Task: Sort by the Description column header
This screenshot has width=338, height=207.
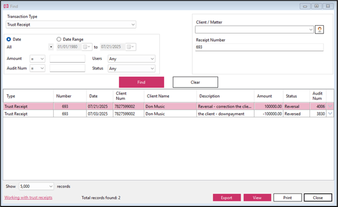Action: click(x=225, y=96)
